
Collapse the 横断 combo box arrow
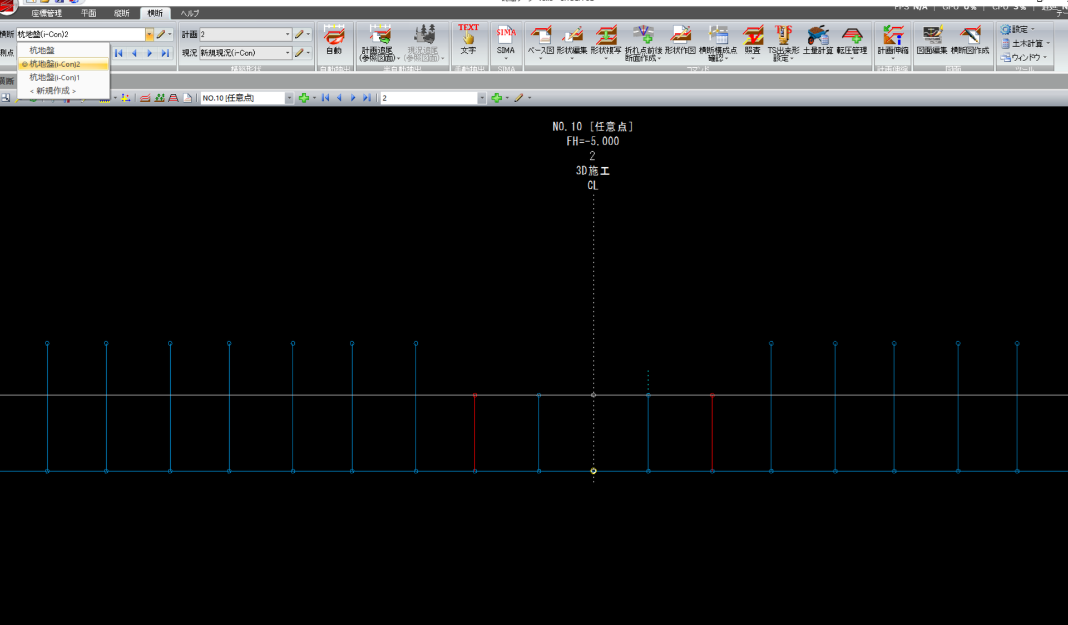tap(149, 34)
